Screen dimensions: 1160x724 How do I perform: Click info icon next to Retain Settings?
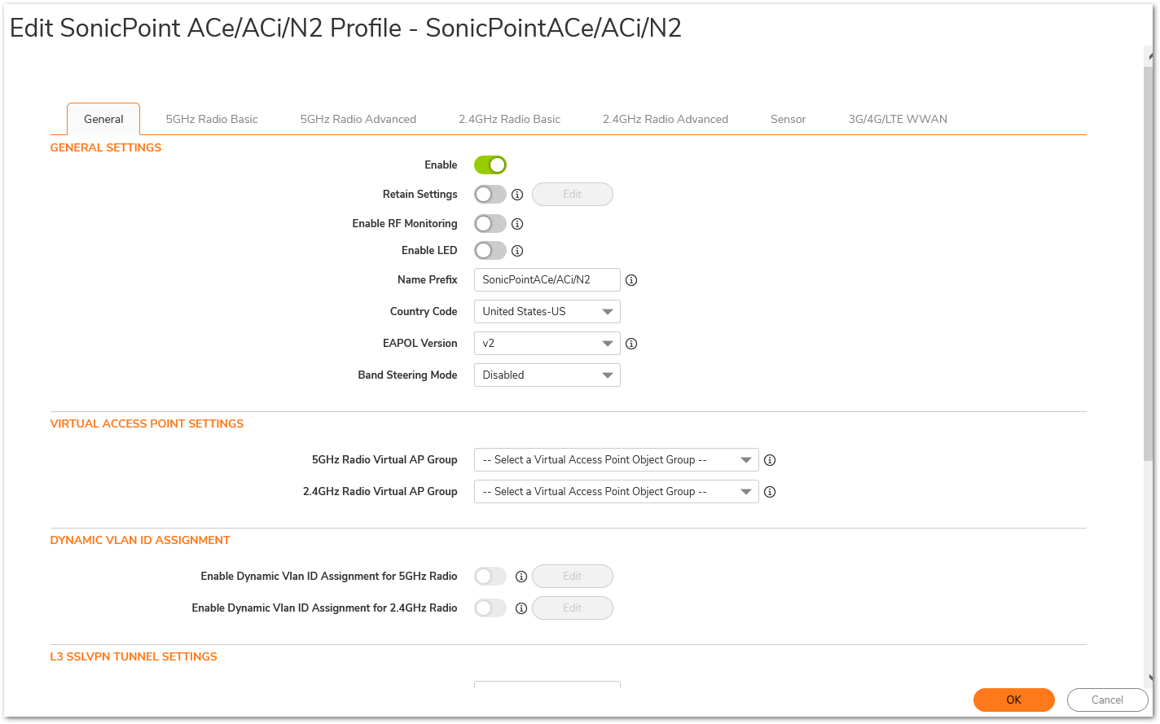coord(516,195)
